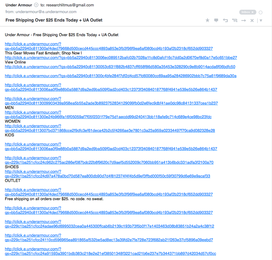Screen dimensions: 272x260
Task: Click 'Free shipping on all orders over $25' text
Action: click(54, 199)
